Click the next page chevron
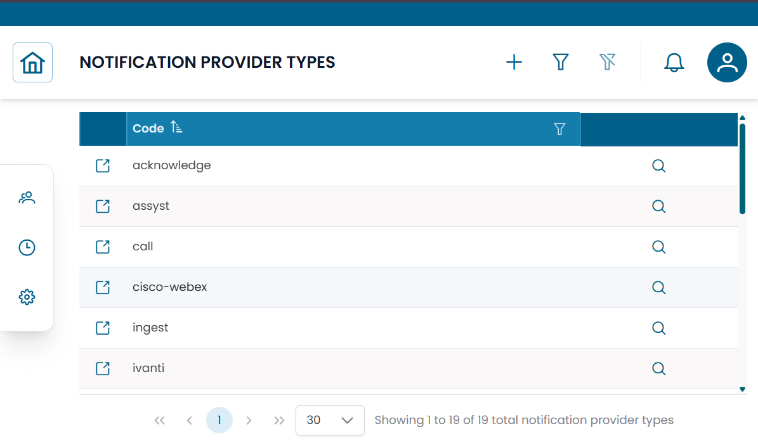 pyautogui.click(x=249, y=420)
